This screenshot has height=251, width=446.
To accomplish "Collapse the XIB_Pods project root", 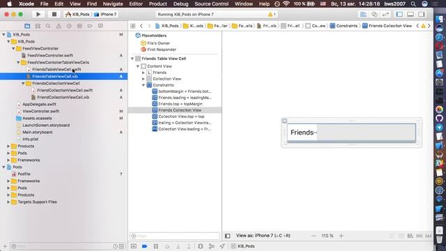I will (x=3, y=34).
